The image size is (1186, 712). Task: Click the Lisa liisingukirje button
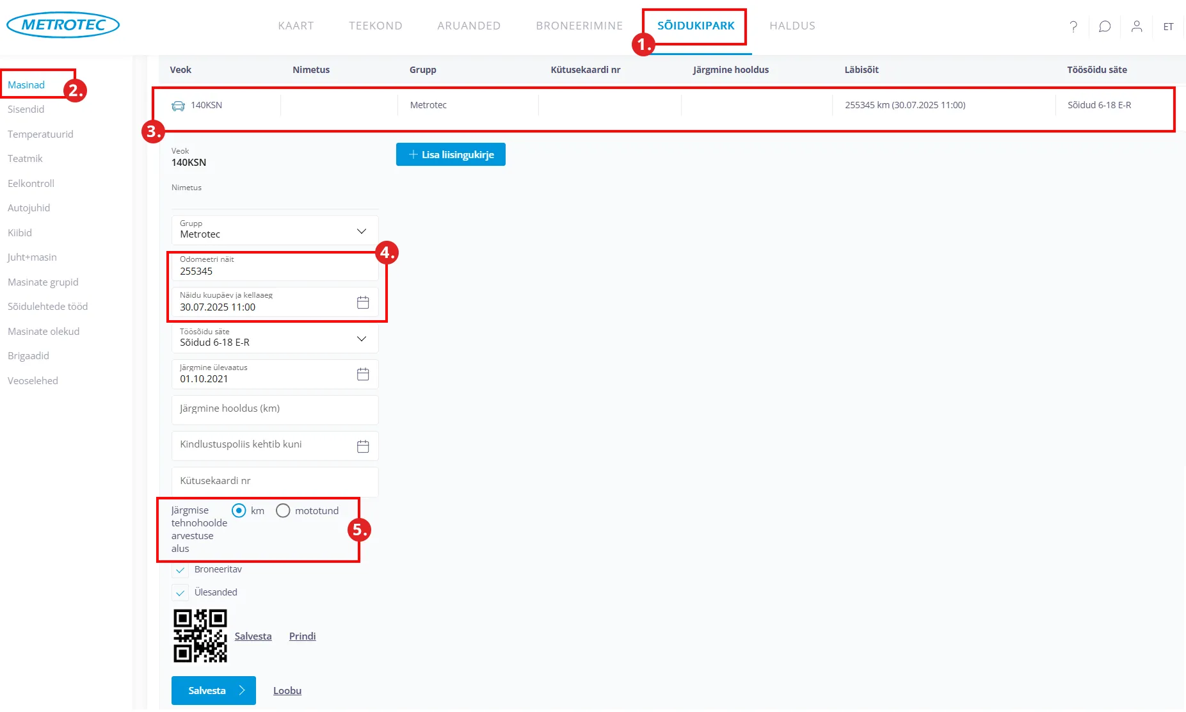[x=451, y=154]
